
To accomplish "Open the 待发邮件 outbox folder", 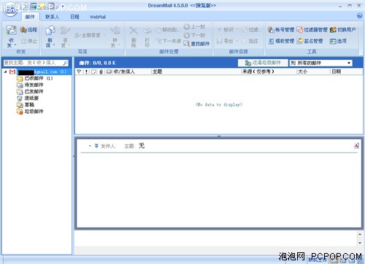I will tap(30, 85).
